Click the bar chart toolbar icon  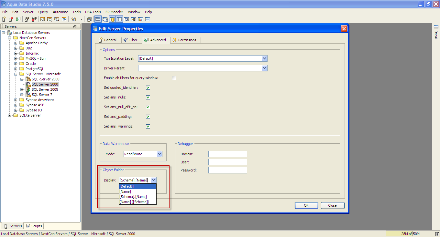(140, 19)
